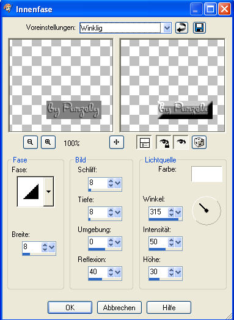
Task: Click the left before preview pane
Action: [60, 85]
